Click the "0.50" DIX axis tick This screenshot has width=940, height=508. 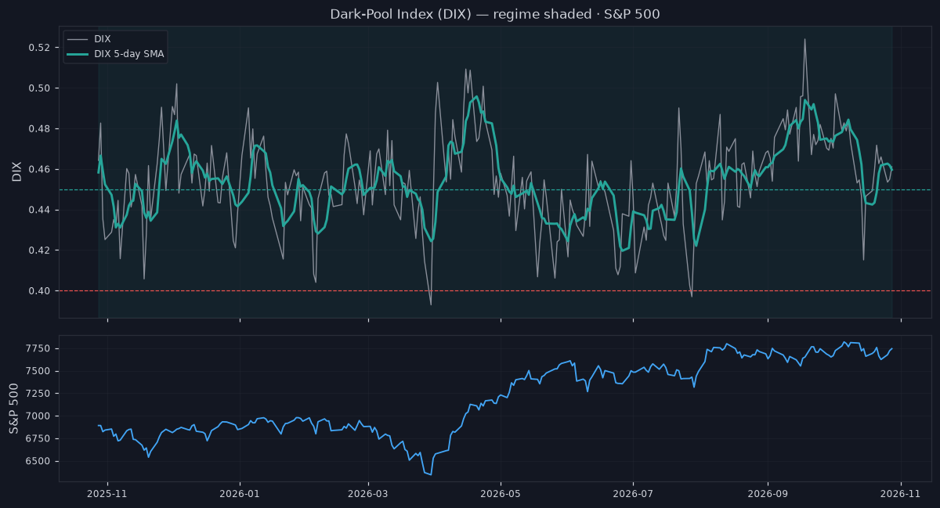pyautogui.click(x=39, y=88)
